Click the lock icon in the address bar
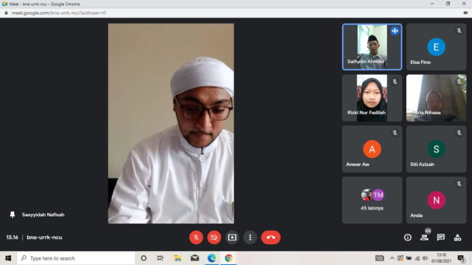This screenshot has height=265, width=472. tap(6, 13)
